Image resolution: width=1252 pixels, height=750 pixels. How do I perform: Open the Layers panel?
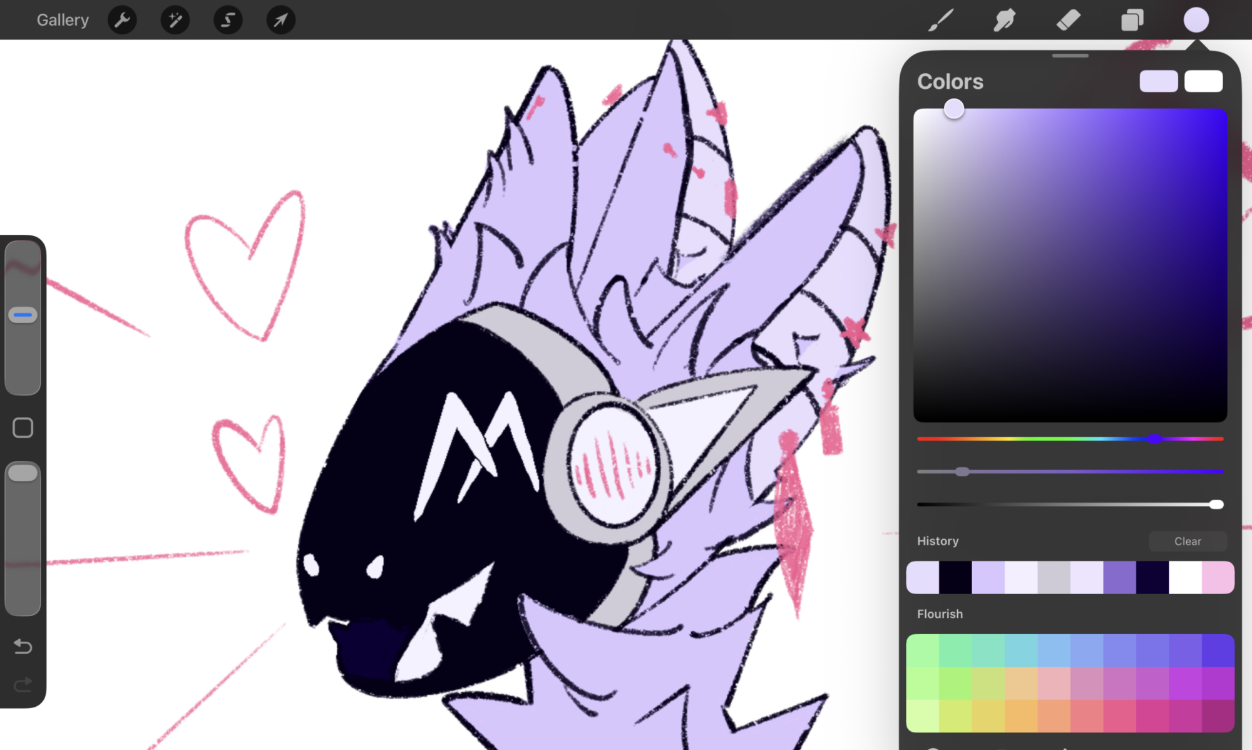1132,20
